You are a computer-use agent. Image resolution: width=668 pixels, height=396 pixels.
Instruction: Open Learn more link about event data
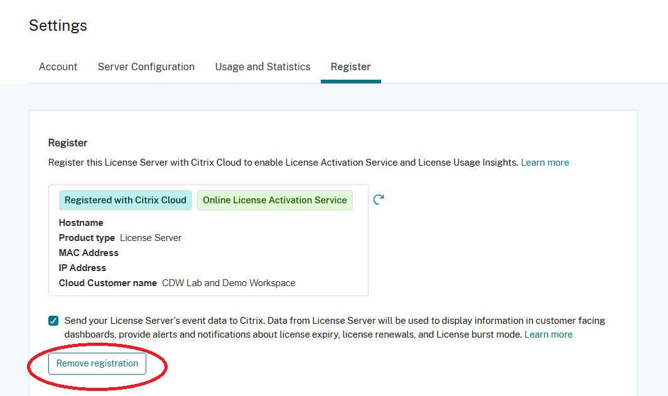pos(548,334)
